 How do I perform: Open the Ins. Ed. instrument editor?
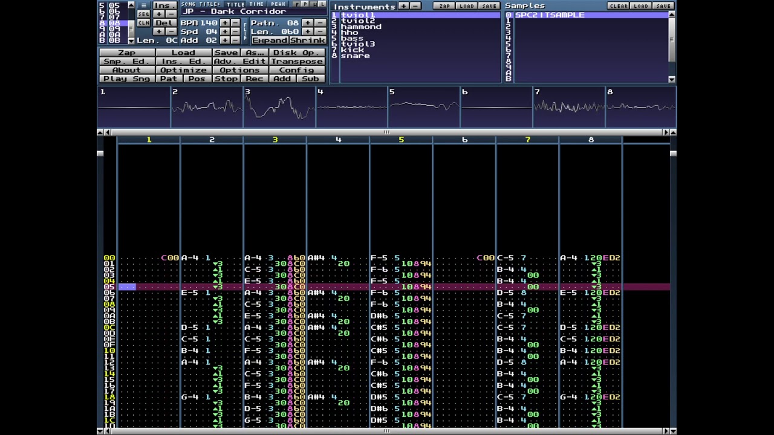(x=183, y=62)
